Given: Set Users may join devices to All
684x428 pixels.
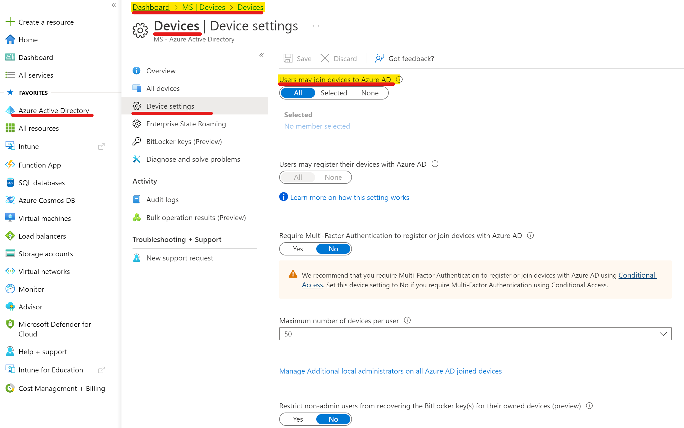Looking at the screenshot, I should pyautogui.click(x=298, y=93).
